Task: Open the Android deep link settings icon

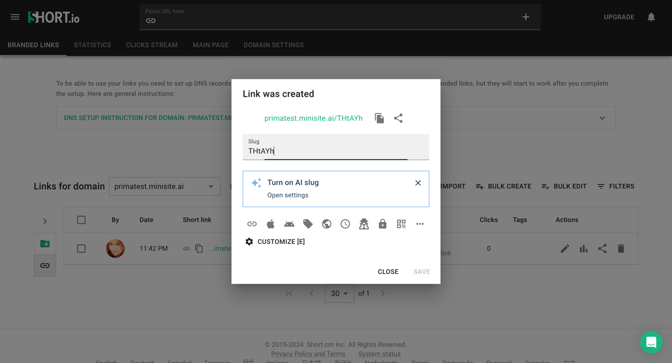Action: (x=289, y=224)
